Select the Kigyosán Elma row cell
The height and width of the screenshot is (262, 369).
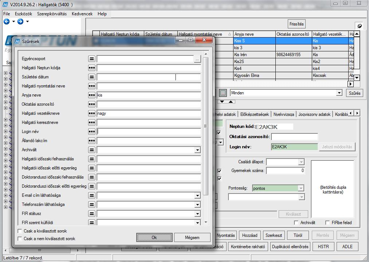(x=254, y=75)
